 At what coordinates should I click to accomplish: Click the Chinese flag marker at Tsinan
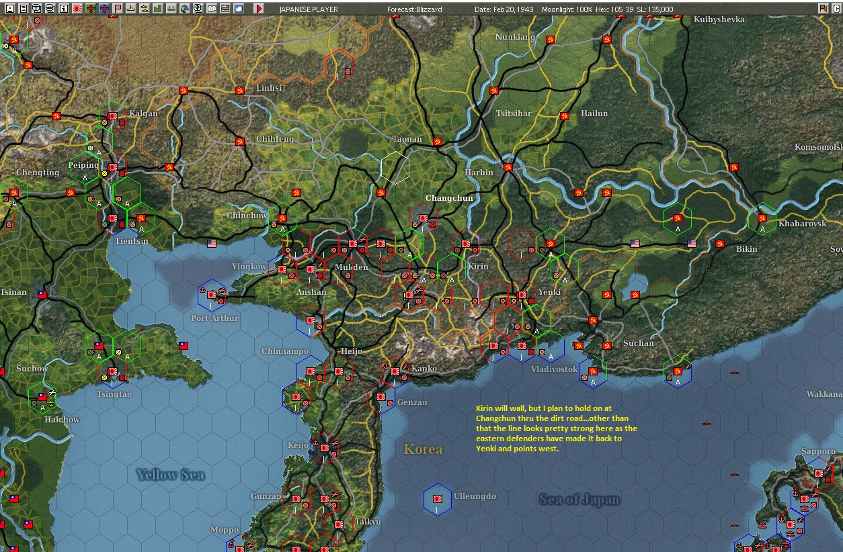coord(42,294)
